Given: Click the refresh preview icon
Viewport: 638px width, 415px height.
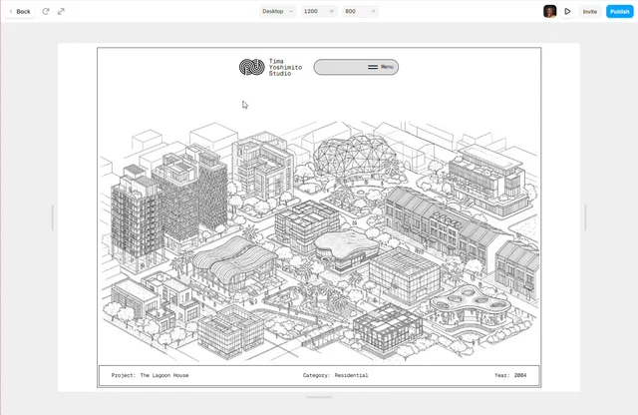Looking at the screenshot, I should click(x=46, y=11).
